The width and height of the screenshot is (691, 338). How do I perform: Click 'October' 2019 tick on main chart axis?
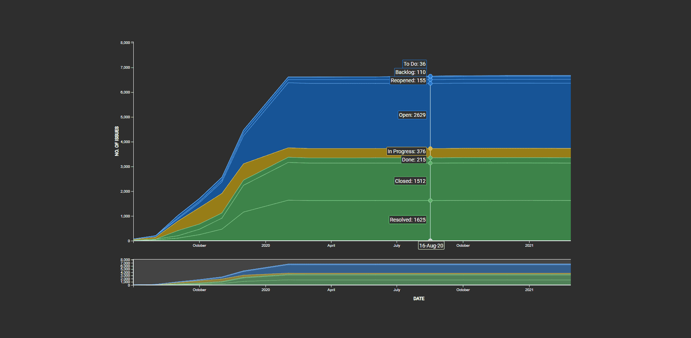[199, 246]
